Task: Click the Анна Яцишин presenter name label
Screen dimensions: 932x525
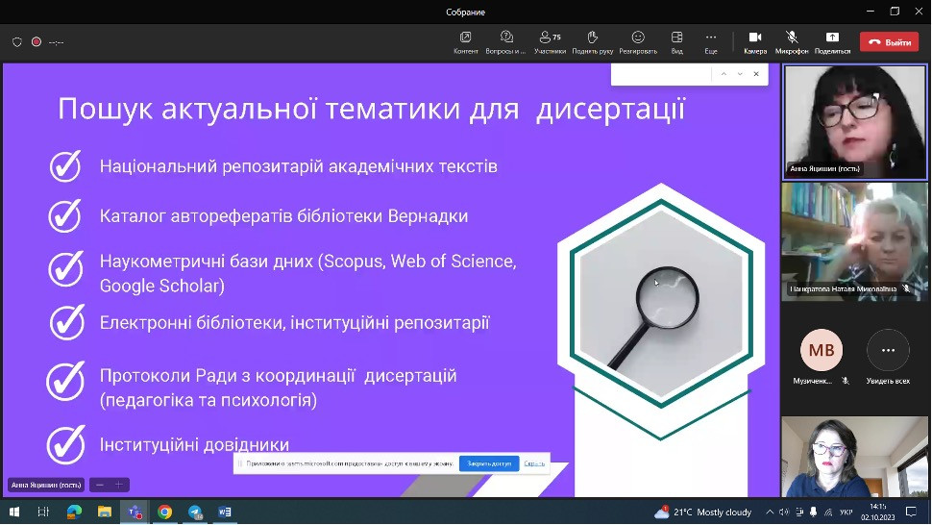Action: pyautogui.click(x=46, y=486)
